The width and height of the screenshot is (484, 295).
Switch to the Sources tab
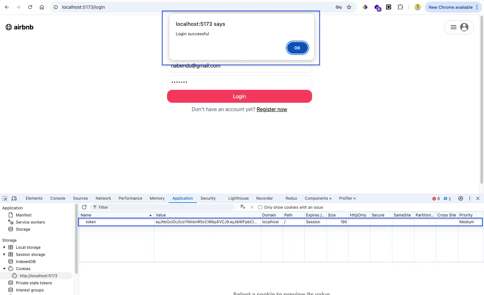pyautogui.click(x=80, y=198)
